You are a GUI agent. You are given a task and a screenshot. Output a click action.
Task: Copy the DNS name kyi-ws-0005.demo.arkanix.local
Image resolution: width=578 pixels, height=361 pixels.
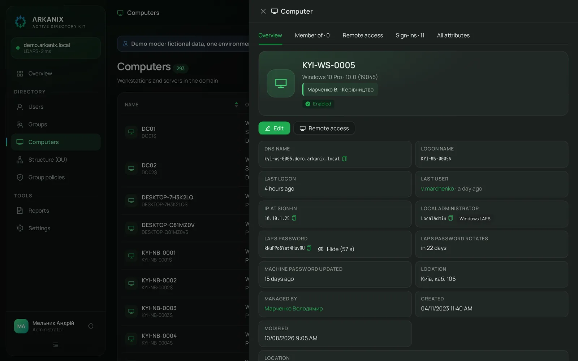click(344, 159)
